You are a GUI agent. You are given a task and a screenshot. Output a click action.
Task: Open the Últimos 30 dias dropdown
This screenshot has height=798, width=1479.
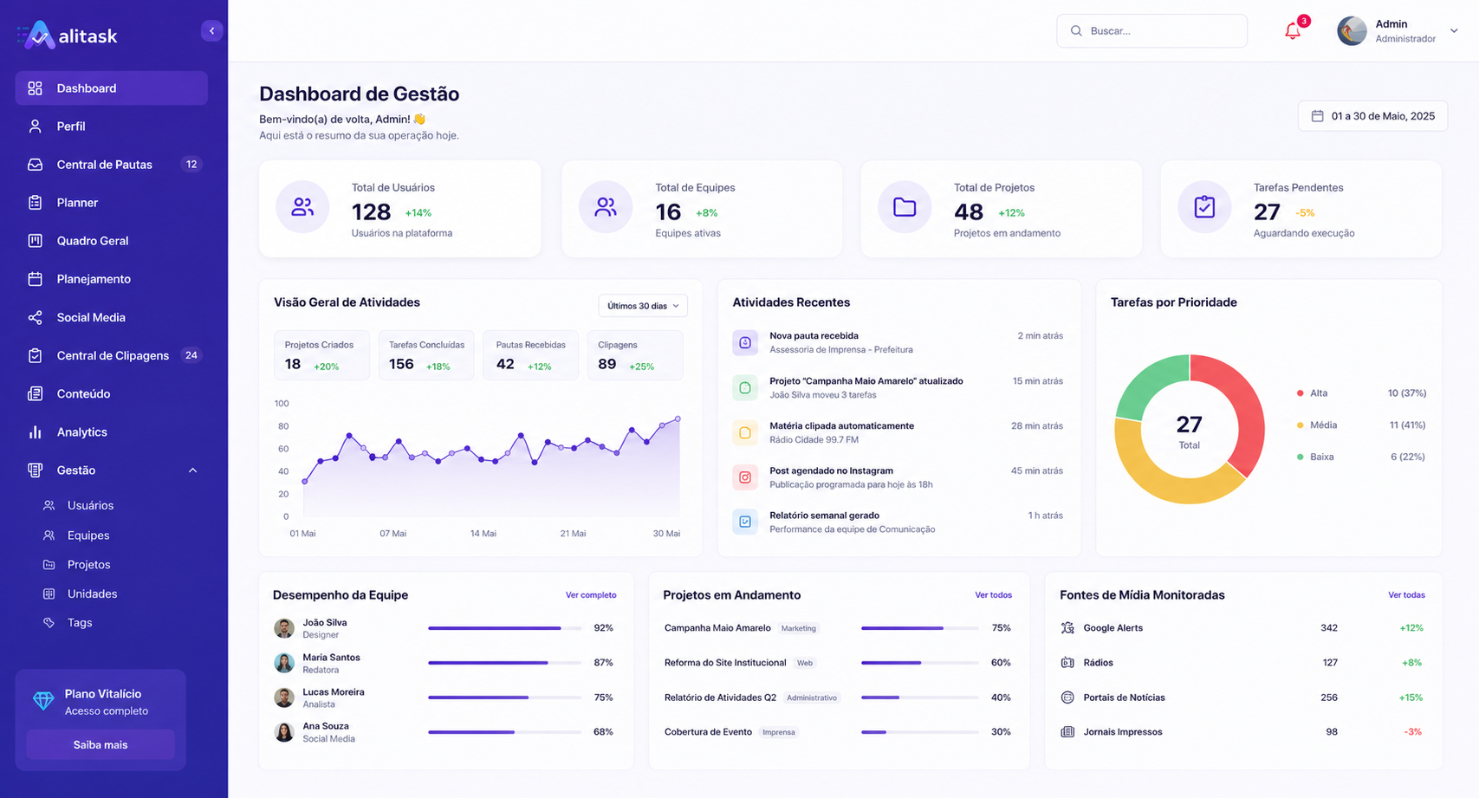(643, 306)
